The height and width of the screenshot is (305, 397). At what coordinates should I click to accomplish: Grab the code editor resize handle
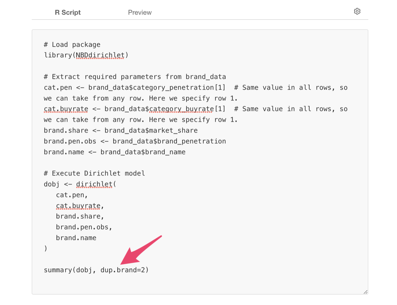pos(365,292)
